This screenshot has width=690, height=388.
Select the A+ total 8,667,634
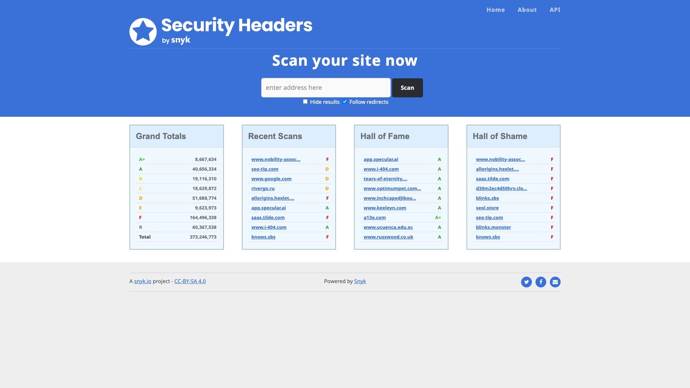point(206,159)
